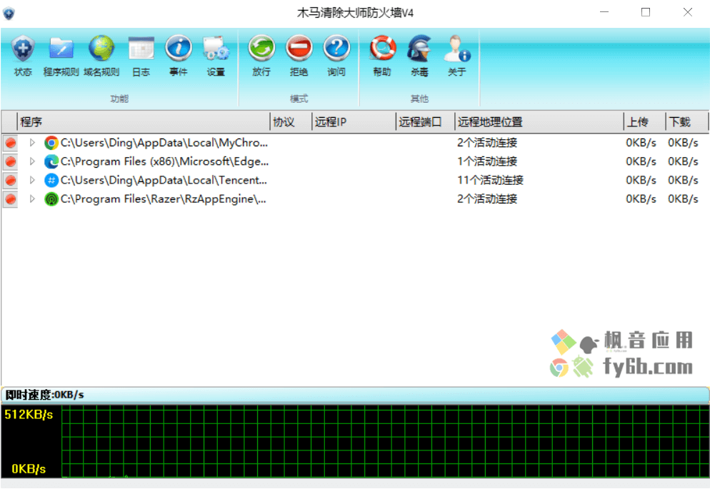Click the Chrome icon in MyChro row
This screenshot has height=489, width=710.
pyautogui.click(x=51, y=143)
